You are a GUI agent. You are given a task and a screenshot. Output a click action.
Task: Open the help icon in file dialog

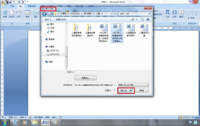[x=148, y=20]
